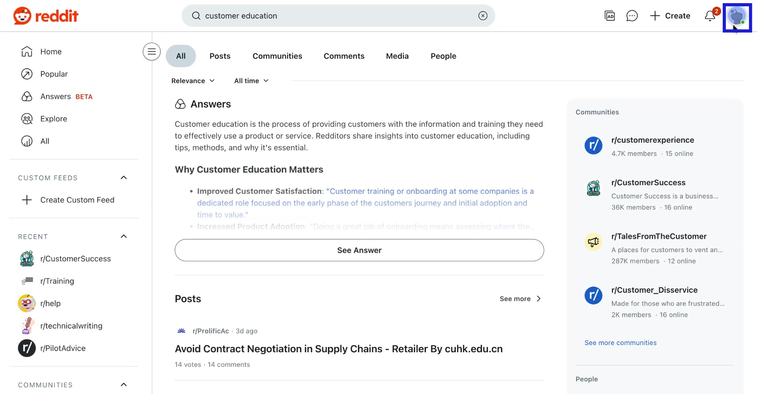The height and width of the screenshot is (394, 757).
Task: Clear the search field with the X icon
Action: point(483,16)
